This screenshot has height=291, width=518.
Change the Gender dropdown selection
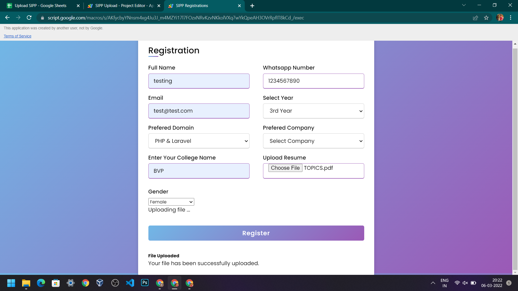171,202
